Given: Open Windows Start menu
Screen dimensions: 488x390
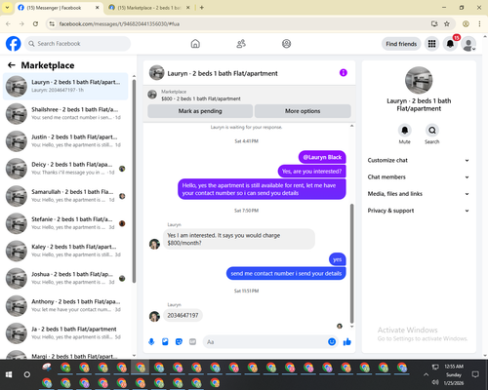Looking at the screenshot, I should point(9,374).
